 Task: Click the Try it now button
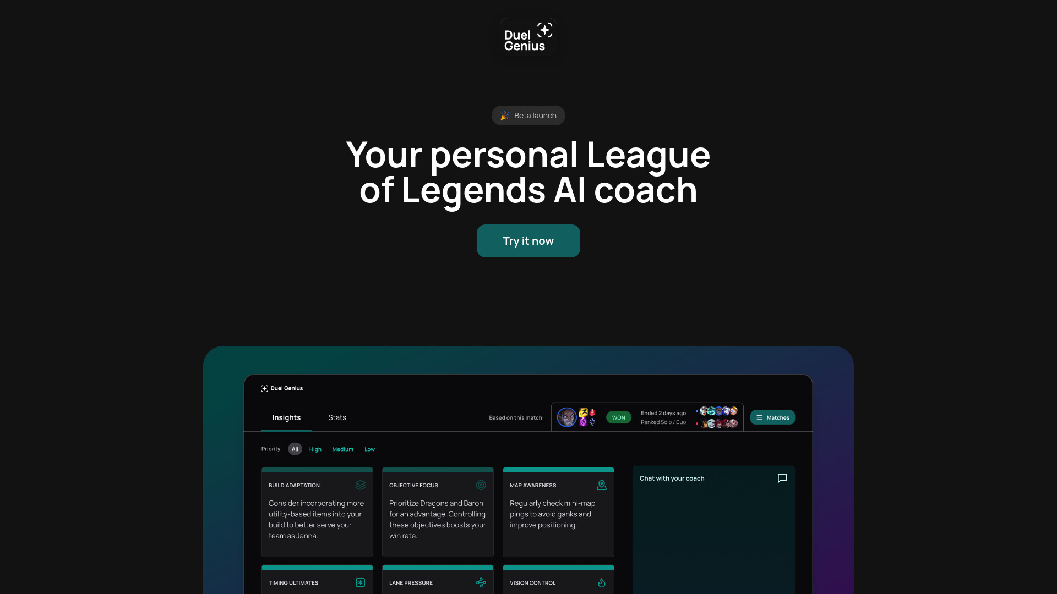pyautogui.click(x=528, y=241)
